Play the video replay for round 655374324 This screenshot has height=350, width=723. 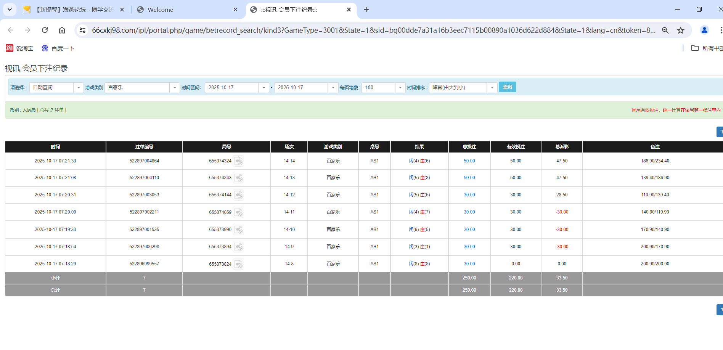(x=239, y=161)
